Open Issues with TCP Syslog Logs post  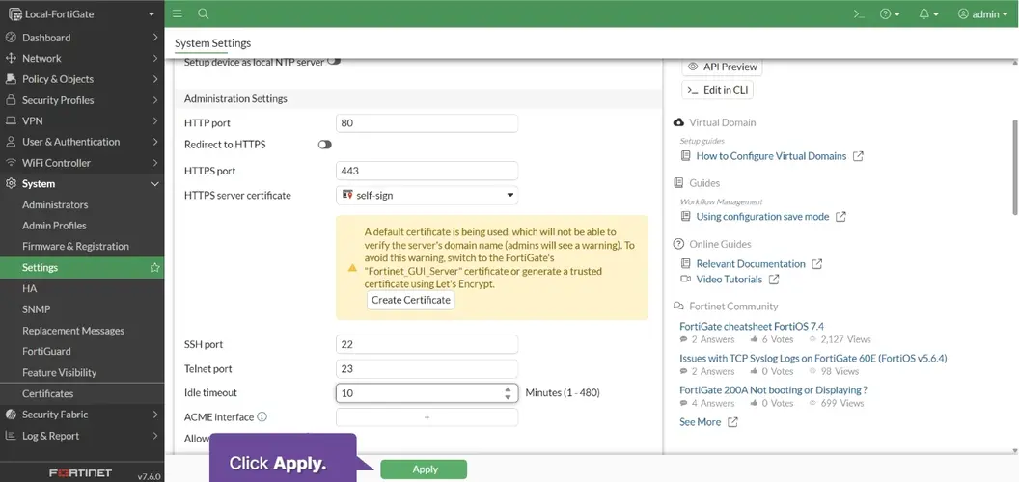tap(813, 358)
